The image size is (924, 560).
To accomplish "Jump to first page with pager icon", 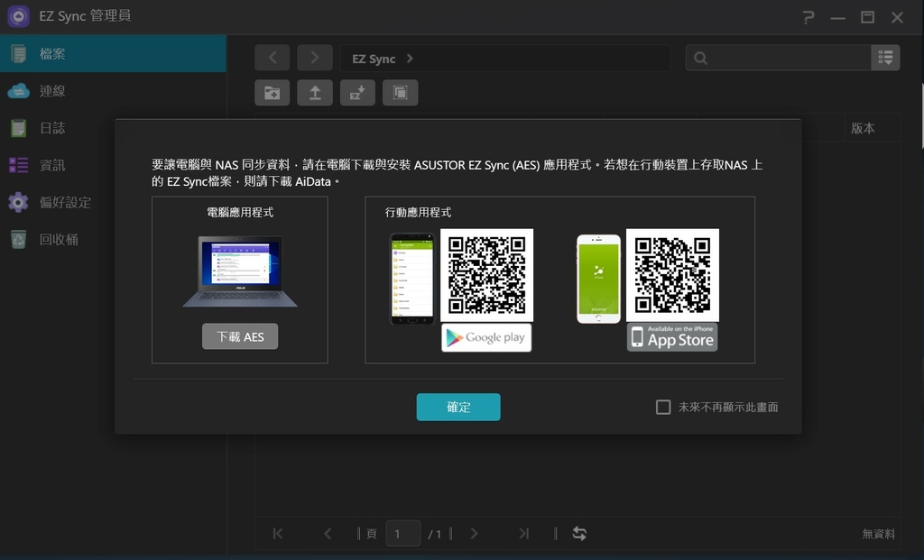I will tap(278, 534).
